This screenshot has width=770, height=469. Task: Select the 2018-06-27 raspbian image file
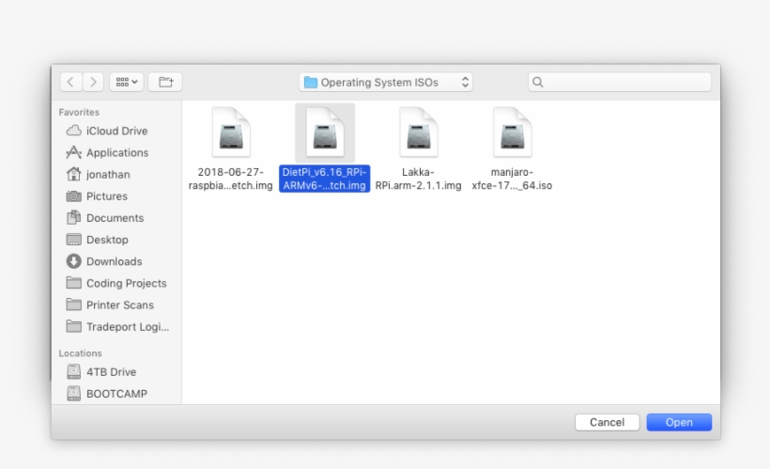coord(230,133)
